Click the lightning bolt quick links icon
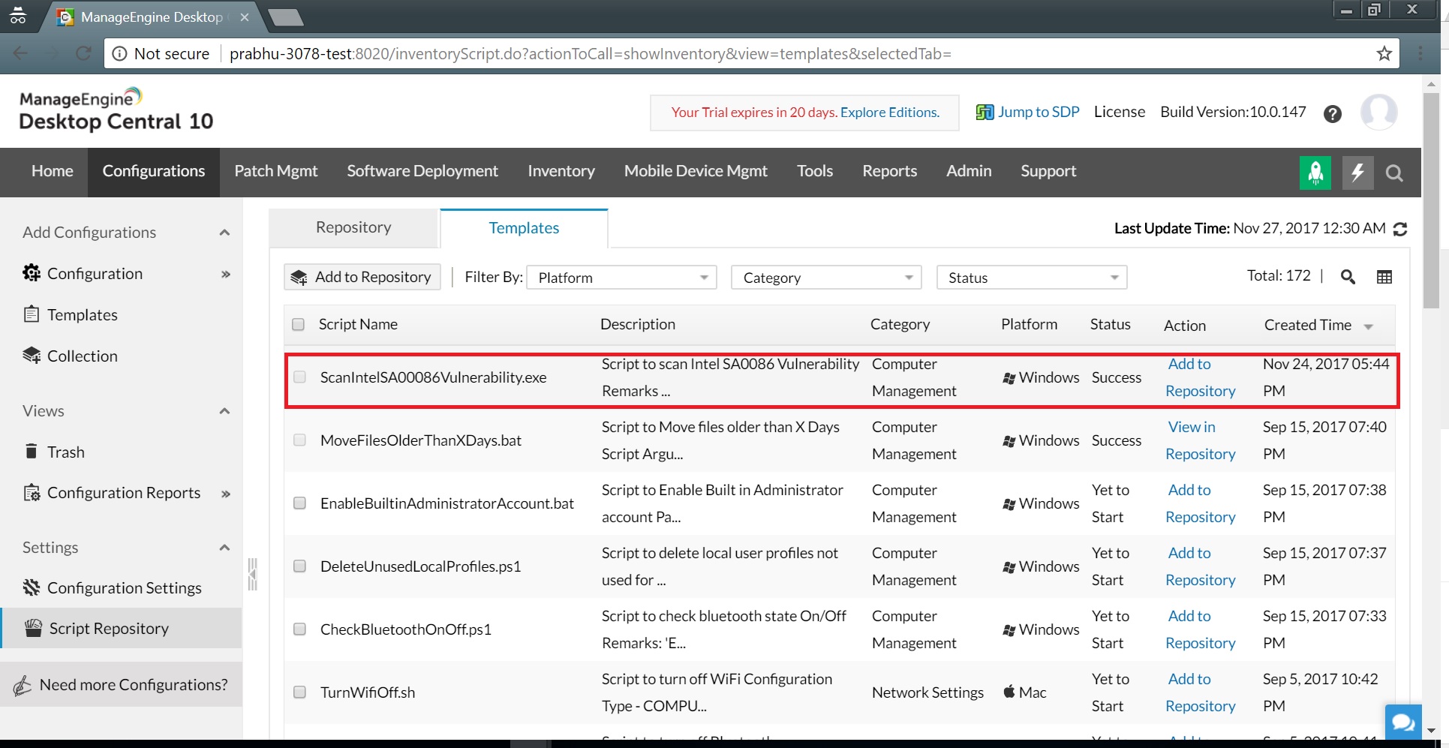Viewport: 1449px width, 748px height. coord(1357,173)
